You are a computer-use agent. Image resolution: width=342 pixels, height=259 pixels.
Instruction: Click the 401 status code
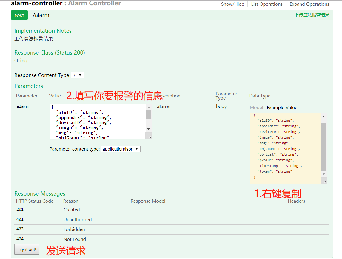[x=20, y=219]
